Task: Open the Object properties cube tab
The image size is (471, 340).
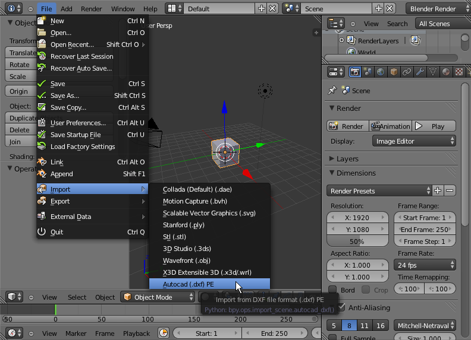Action: click(394, 72)
